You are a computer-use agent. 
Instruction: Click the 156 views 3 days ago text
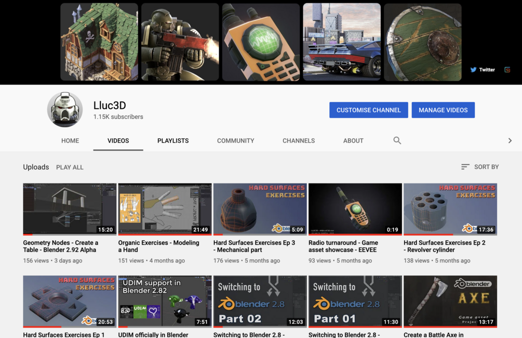click(52, 261)
